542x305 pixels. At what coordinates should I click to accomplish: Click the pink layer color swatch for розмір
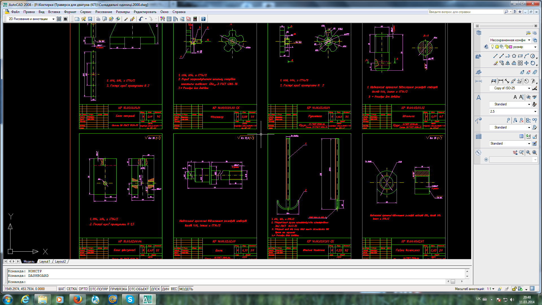pyautogui.click(x=511, y=47)
